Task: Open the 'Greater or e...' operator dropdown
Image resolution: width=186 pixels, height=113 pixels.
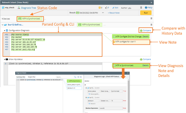Action: pyautogui.click(x=105, y=101)
